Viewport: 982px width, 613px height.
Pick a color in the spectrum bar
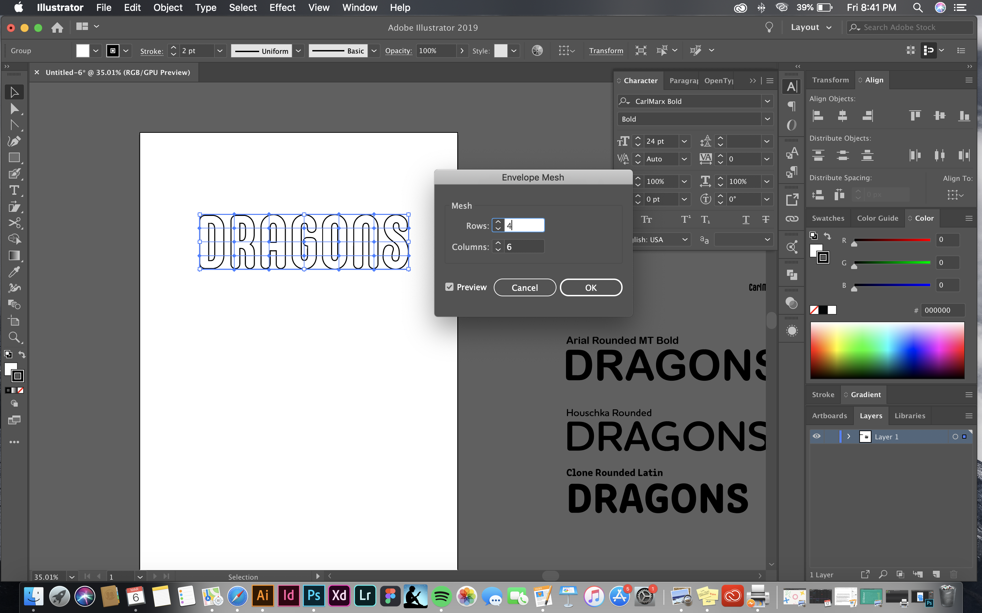click(887, 350)
